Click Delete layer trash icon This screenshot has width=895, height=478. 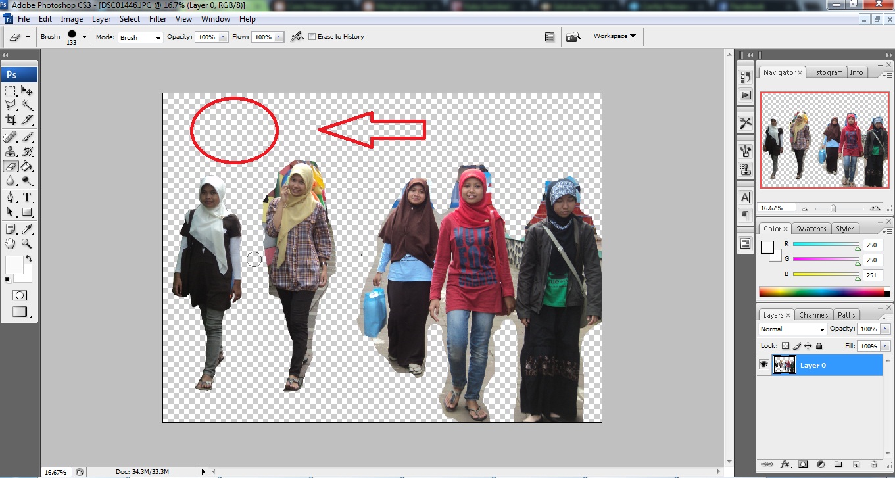click(875, 464)
